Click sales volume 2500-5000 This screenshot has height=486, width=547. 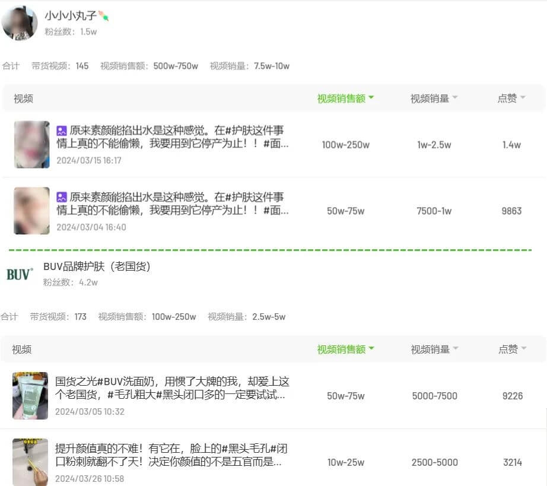[x=435, y=463]
